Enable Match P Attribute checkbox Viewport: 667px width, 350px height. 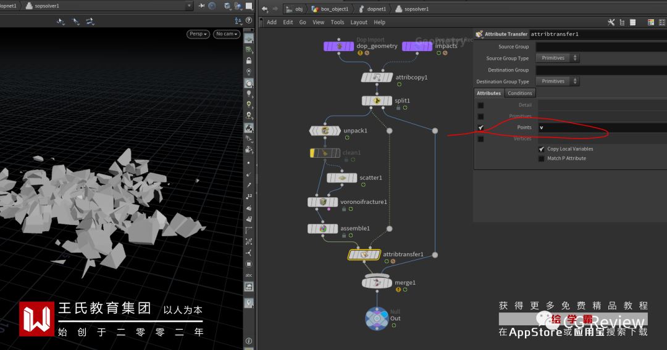tap(542, 158)
